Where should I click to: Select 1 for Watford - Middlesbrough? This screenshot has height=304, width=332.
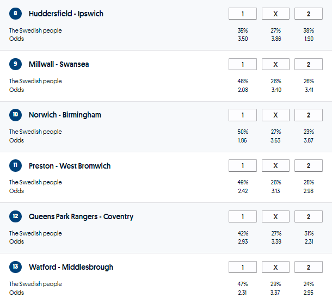tap(243, 267)
